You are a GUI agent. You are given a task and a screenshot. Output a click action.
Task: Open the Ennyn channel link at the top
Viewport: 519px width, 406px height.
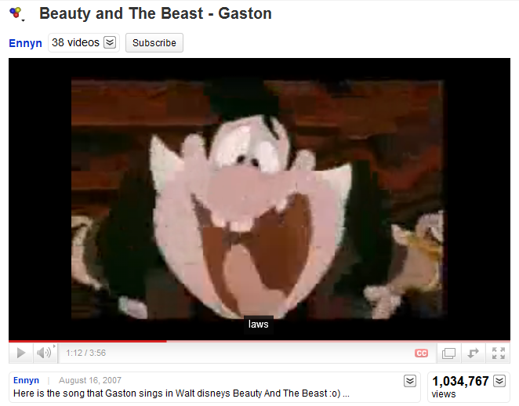click(x=26, y=43)
